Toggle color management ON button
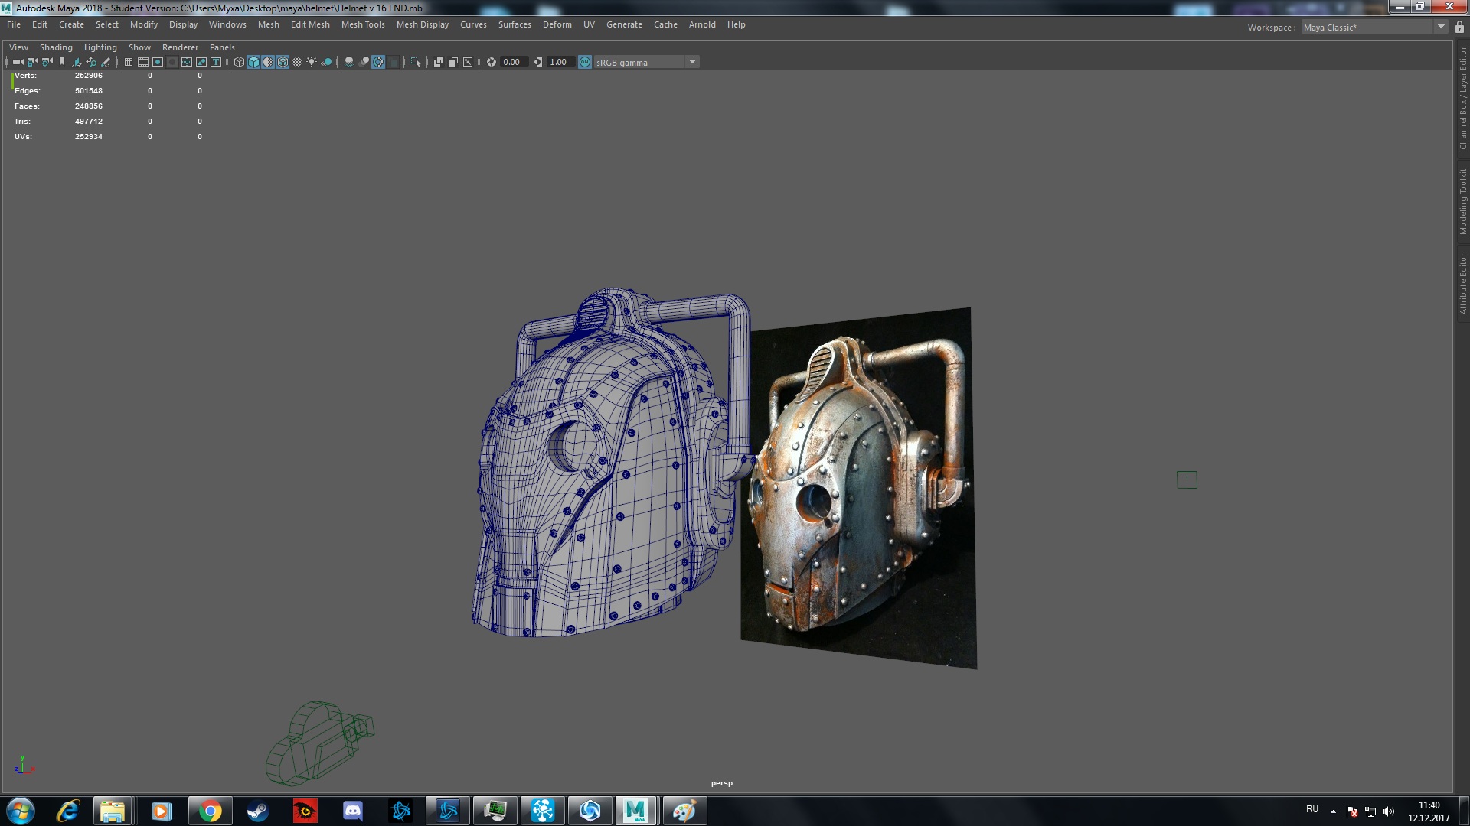Viewport: 1470px width, 826px height. (x=585, y=62)
